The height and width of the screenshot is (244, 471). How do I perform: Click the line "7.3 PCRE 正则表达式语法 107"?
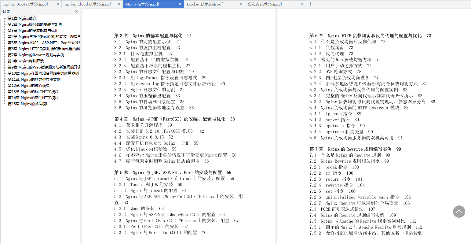click(342, 209)
